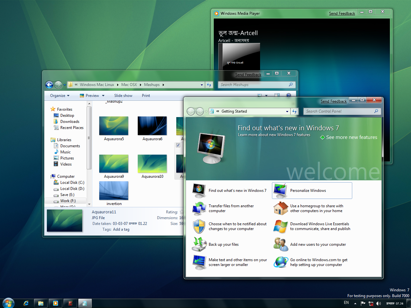The width and height of the screenshot is (411, 308).
Task: Launch Internet Explorer from the taskbar
Action: (x=26, y=303)
